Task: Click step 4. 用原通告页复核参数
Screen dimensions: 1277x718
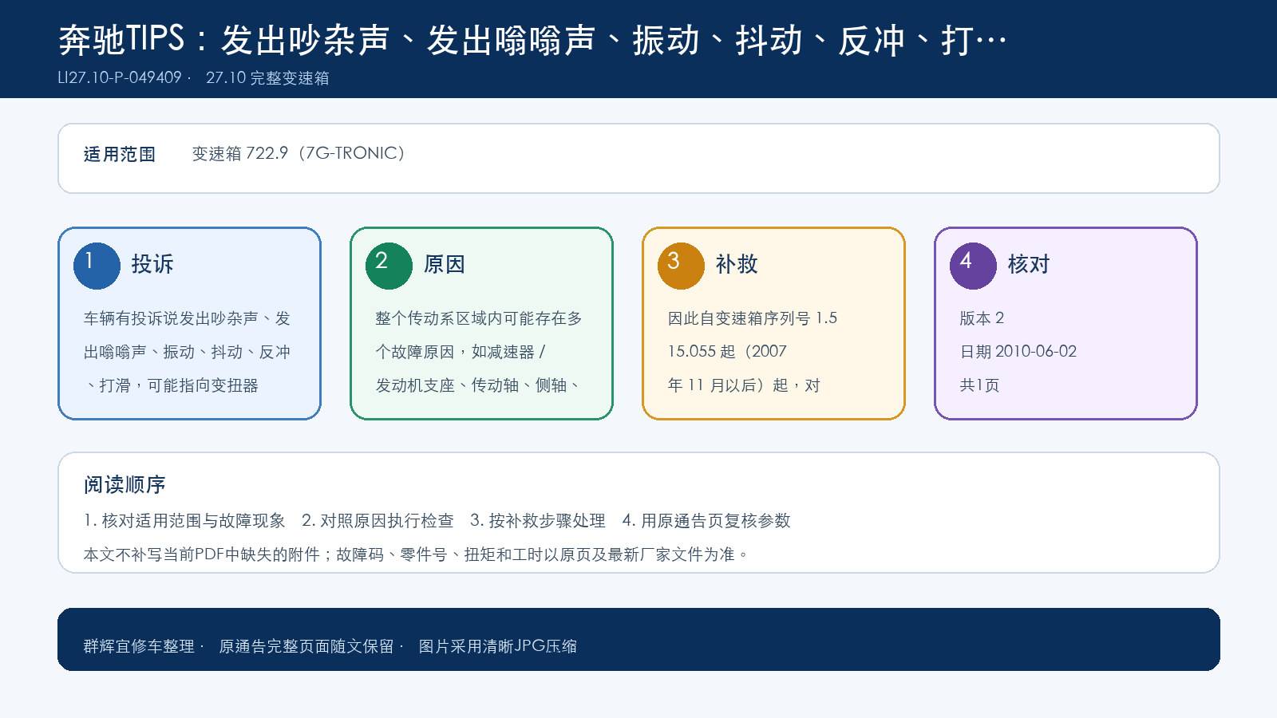Action: (x=706, y=521)
